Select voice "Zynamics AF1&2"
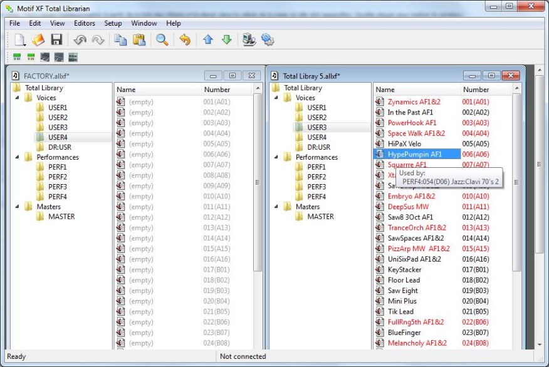549x367 pixels. point(414,102)
